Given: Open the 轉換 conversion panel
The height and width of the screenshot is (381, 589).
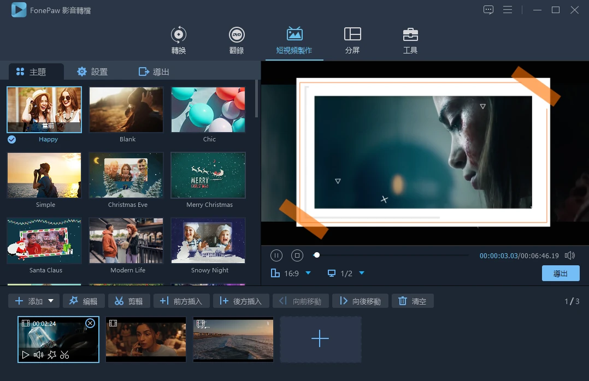Looking at the screenshot, I should (178, 40).
